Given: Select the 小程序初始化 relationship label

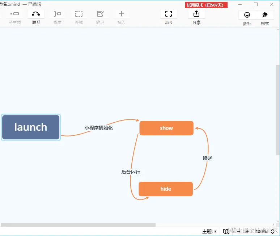Looking at the screenshot, I should (x=98, y=128).
